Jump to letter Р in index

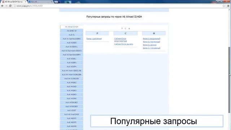coord(122,29)
